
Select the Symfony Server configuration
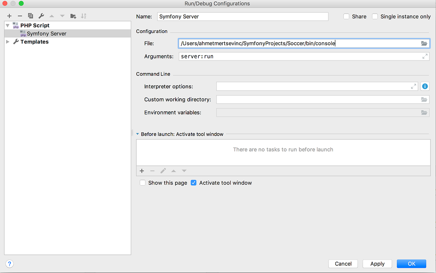point(46,33)
